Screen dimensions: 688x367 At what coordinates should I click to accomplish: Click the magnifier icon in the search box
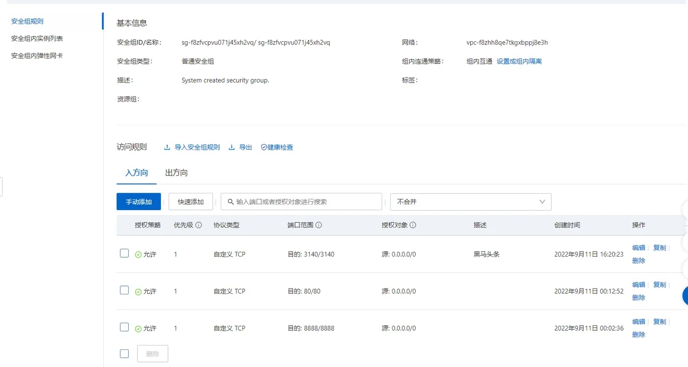click(x=230, y=202)
